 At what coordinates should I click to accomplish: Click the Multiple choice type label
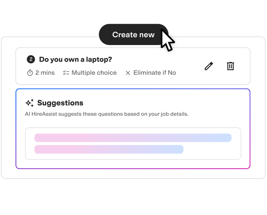(94, 73)
